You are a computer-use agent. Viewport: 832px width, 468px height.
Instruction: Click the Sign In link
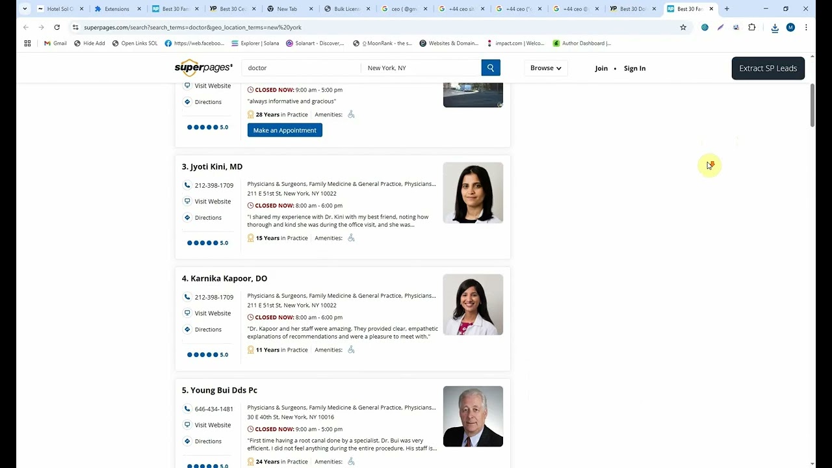pyautogui.click(x=634, y=68)
